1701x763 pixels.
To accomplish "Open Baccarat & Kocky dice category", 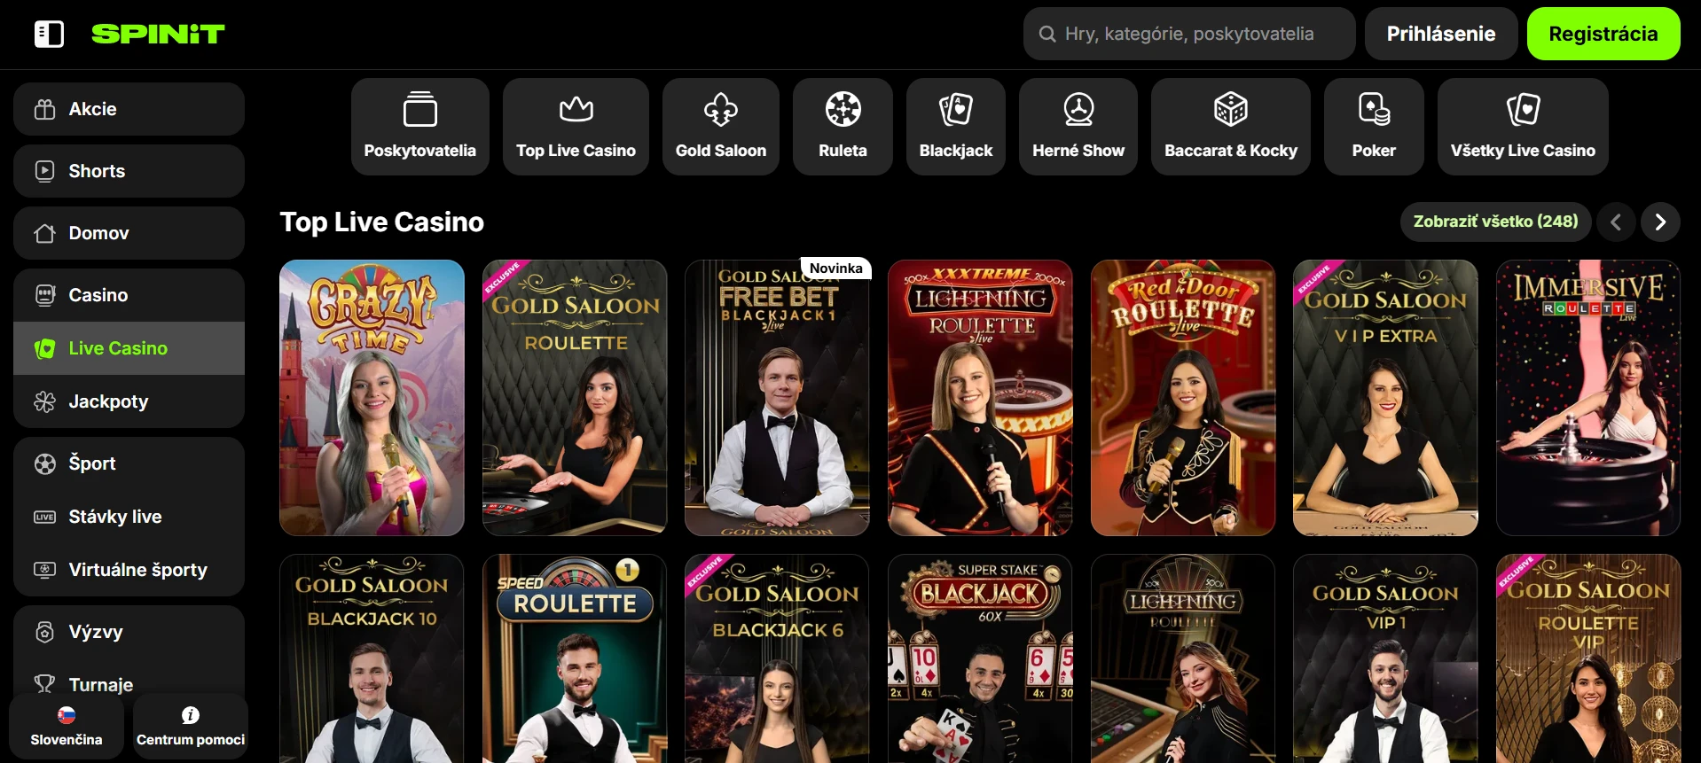I will pos(1231,127).
